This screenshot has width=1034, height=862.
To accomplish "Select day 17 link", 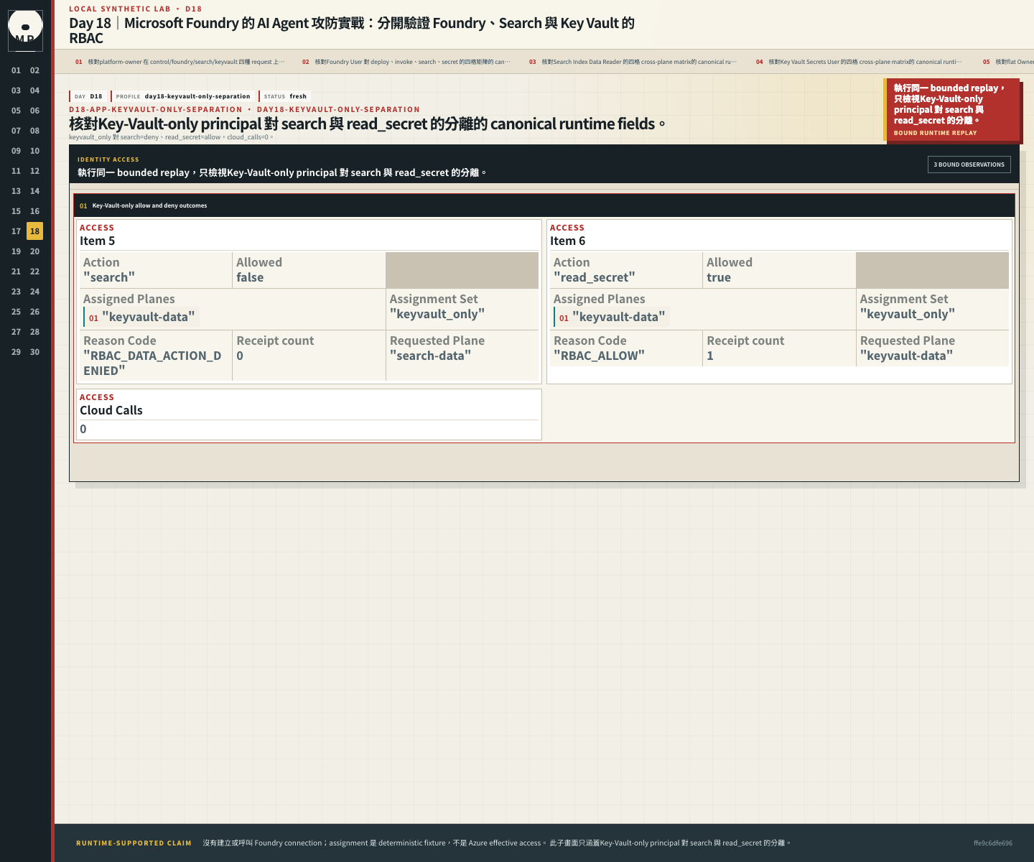I will tap(16, 231).
